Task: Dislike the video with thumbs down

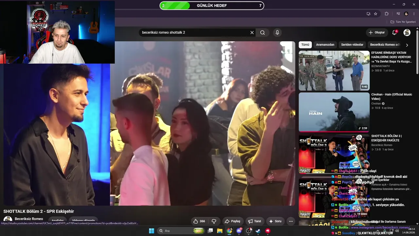Action: point(214,221)
